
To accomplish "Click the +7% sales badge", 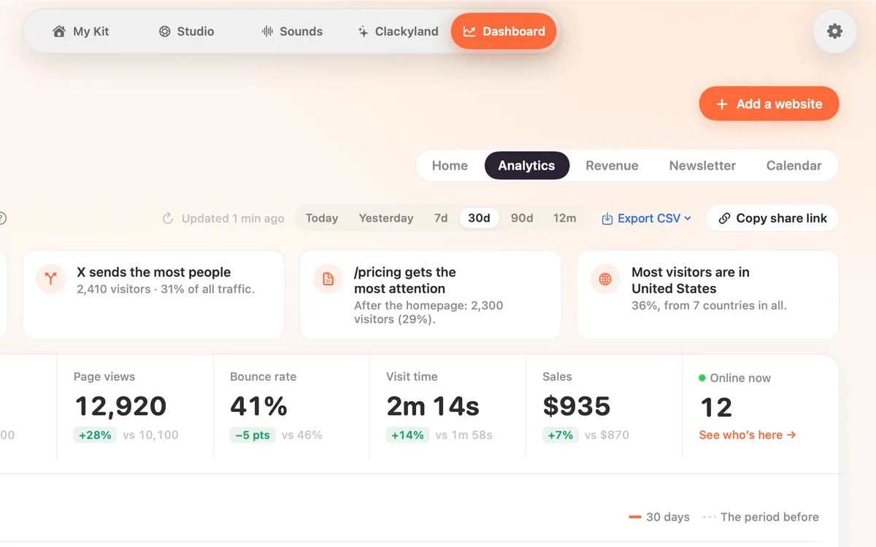I will 560,435.
